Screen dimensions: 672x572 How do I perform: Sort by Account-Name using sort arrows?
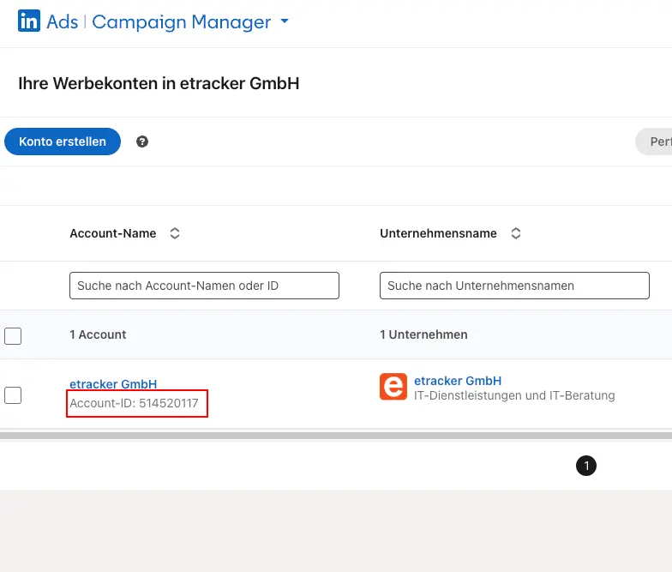pos(175,233)
